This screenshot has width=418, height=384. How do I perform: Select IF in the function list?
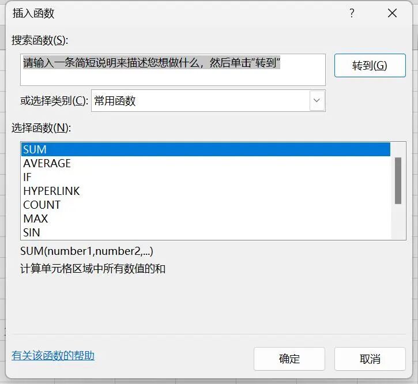(x=205, y=177)
